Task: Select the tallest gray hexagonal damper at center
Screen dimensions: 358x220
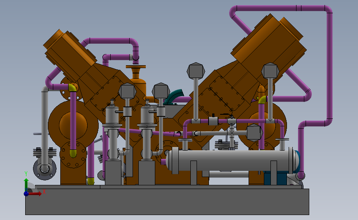Action: [196, 71]
